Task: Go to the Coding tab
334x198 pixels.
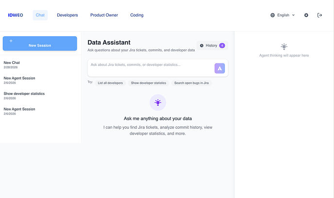Action: click(x=137, y=15)
